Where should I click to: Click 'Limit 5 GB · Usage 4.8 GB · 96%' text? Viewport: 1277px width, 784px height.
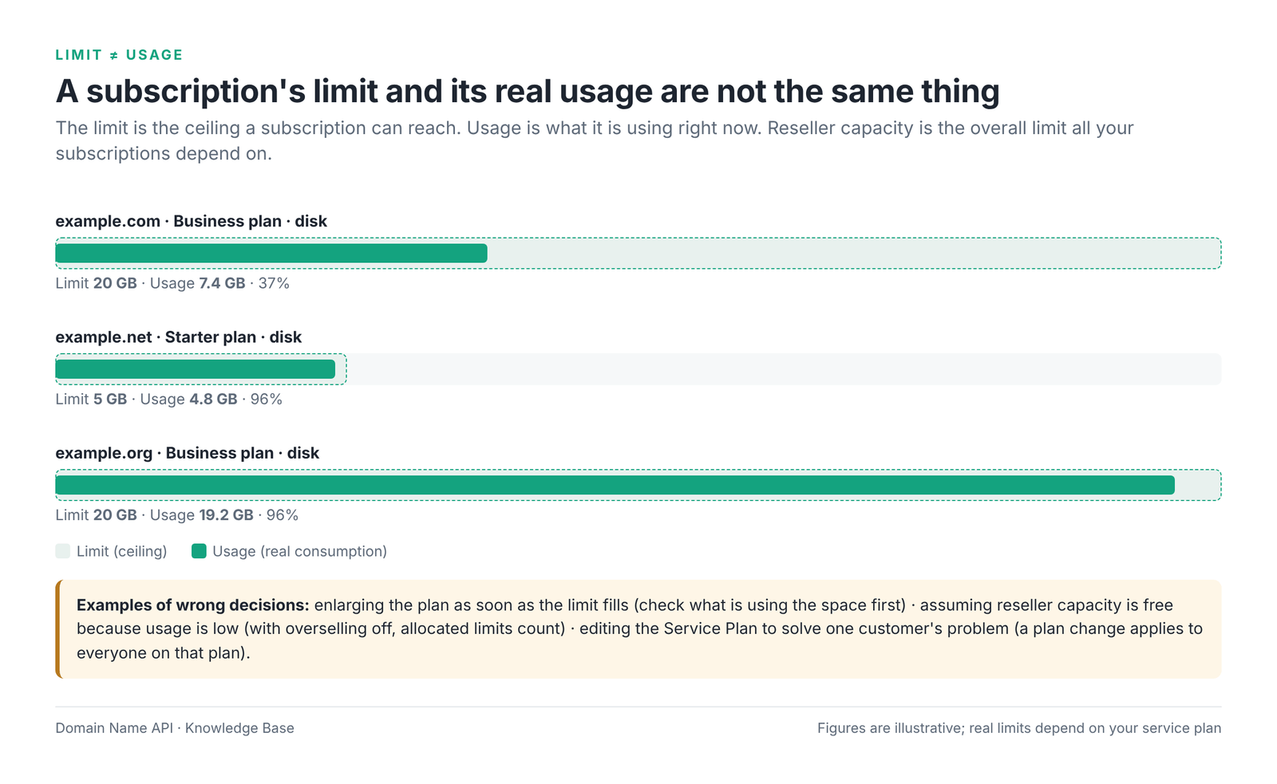point(168,399)
